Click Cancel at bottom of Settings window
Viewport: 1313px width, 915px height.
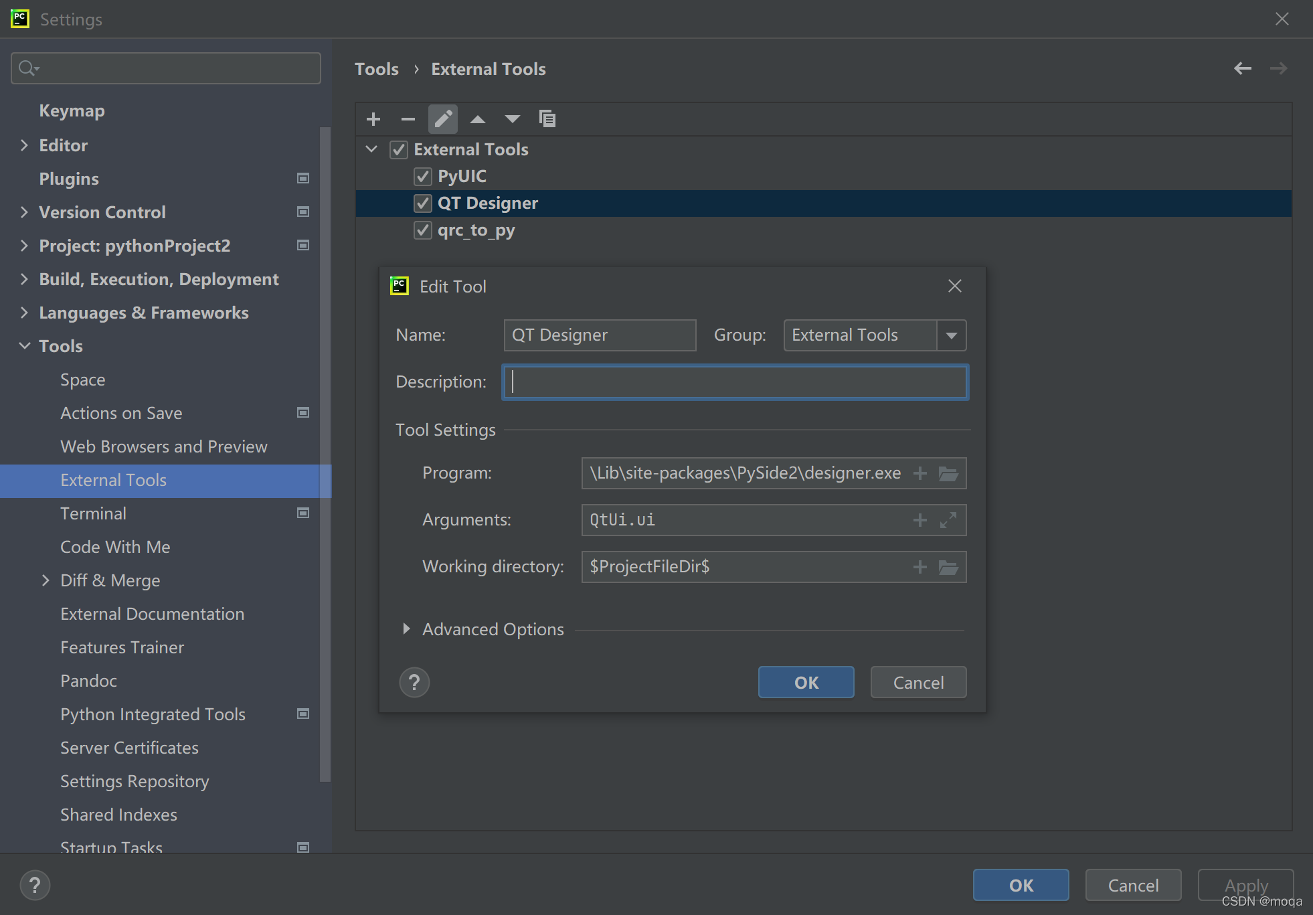1133,885
